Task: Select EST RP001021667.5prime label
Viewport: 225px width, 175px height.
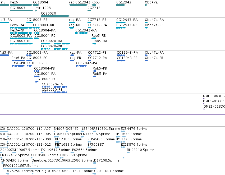Action: click(21, 166)
